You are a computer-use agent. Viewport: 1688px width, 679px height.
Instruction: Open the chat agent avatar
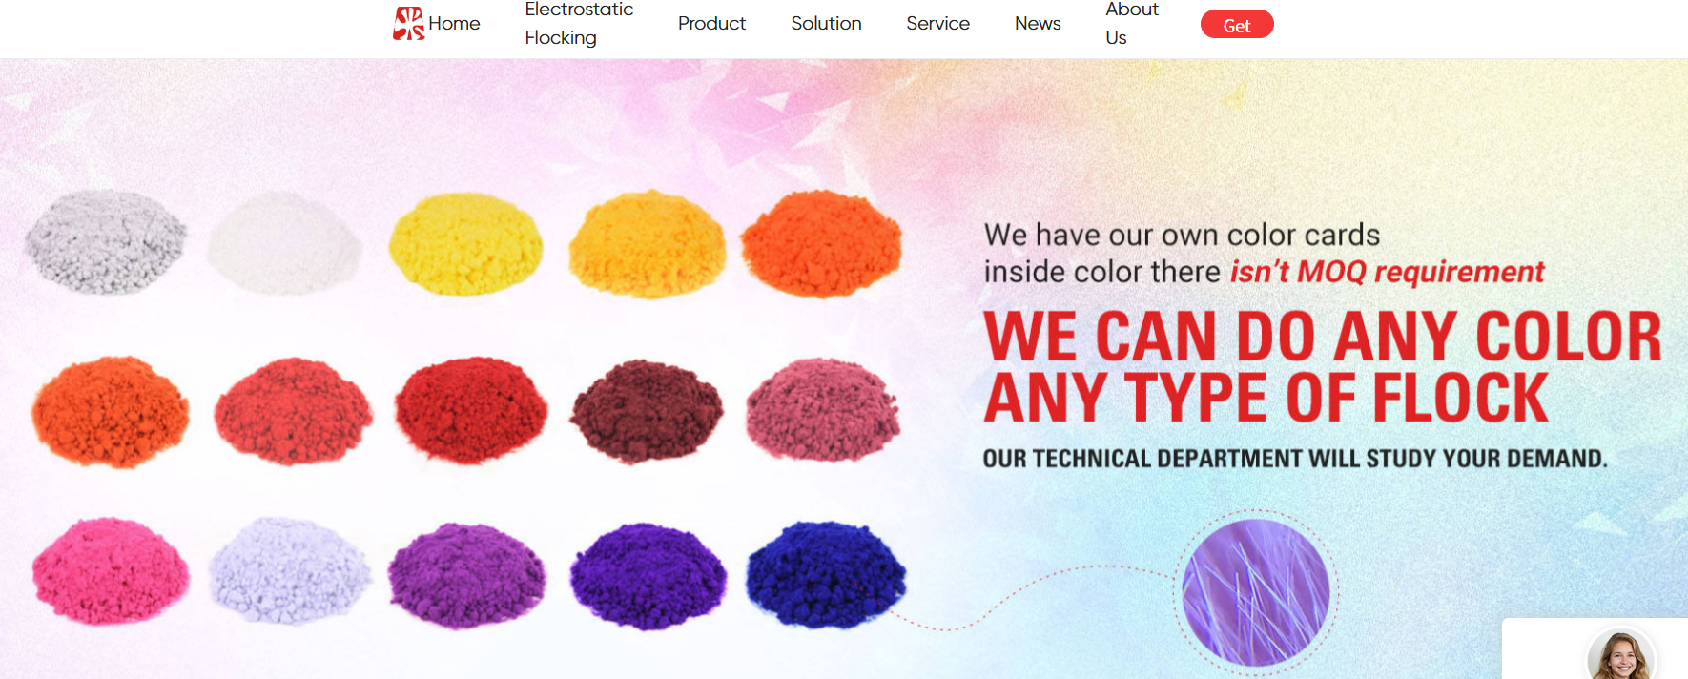1621,656
